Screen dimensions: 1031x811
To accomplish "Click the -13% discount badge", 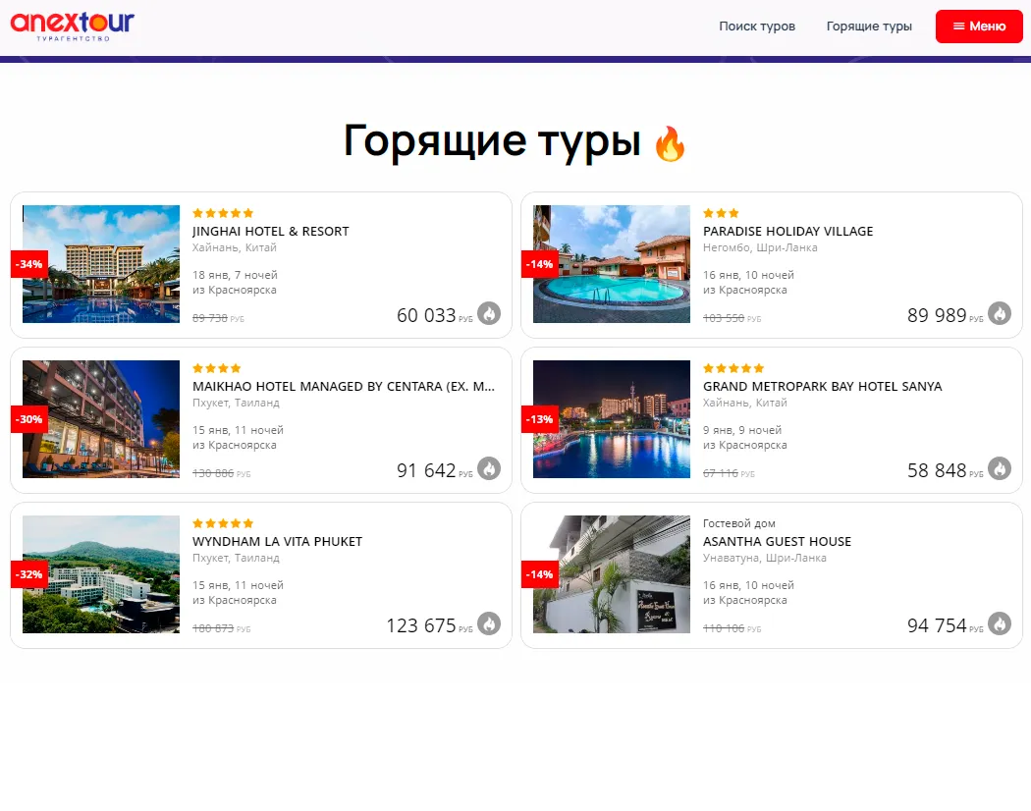I will click(x=540, y=419).
